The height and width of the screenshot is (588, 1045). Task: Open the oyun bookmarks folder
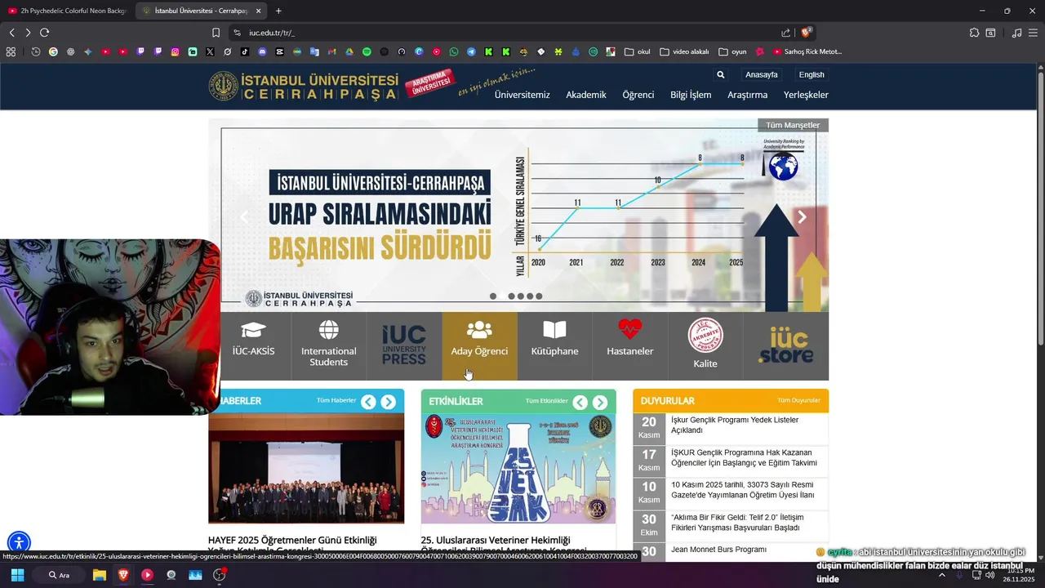pyautogui.click(x=732, y=51)
